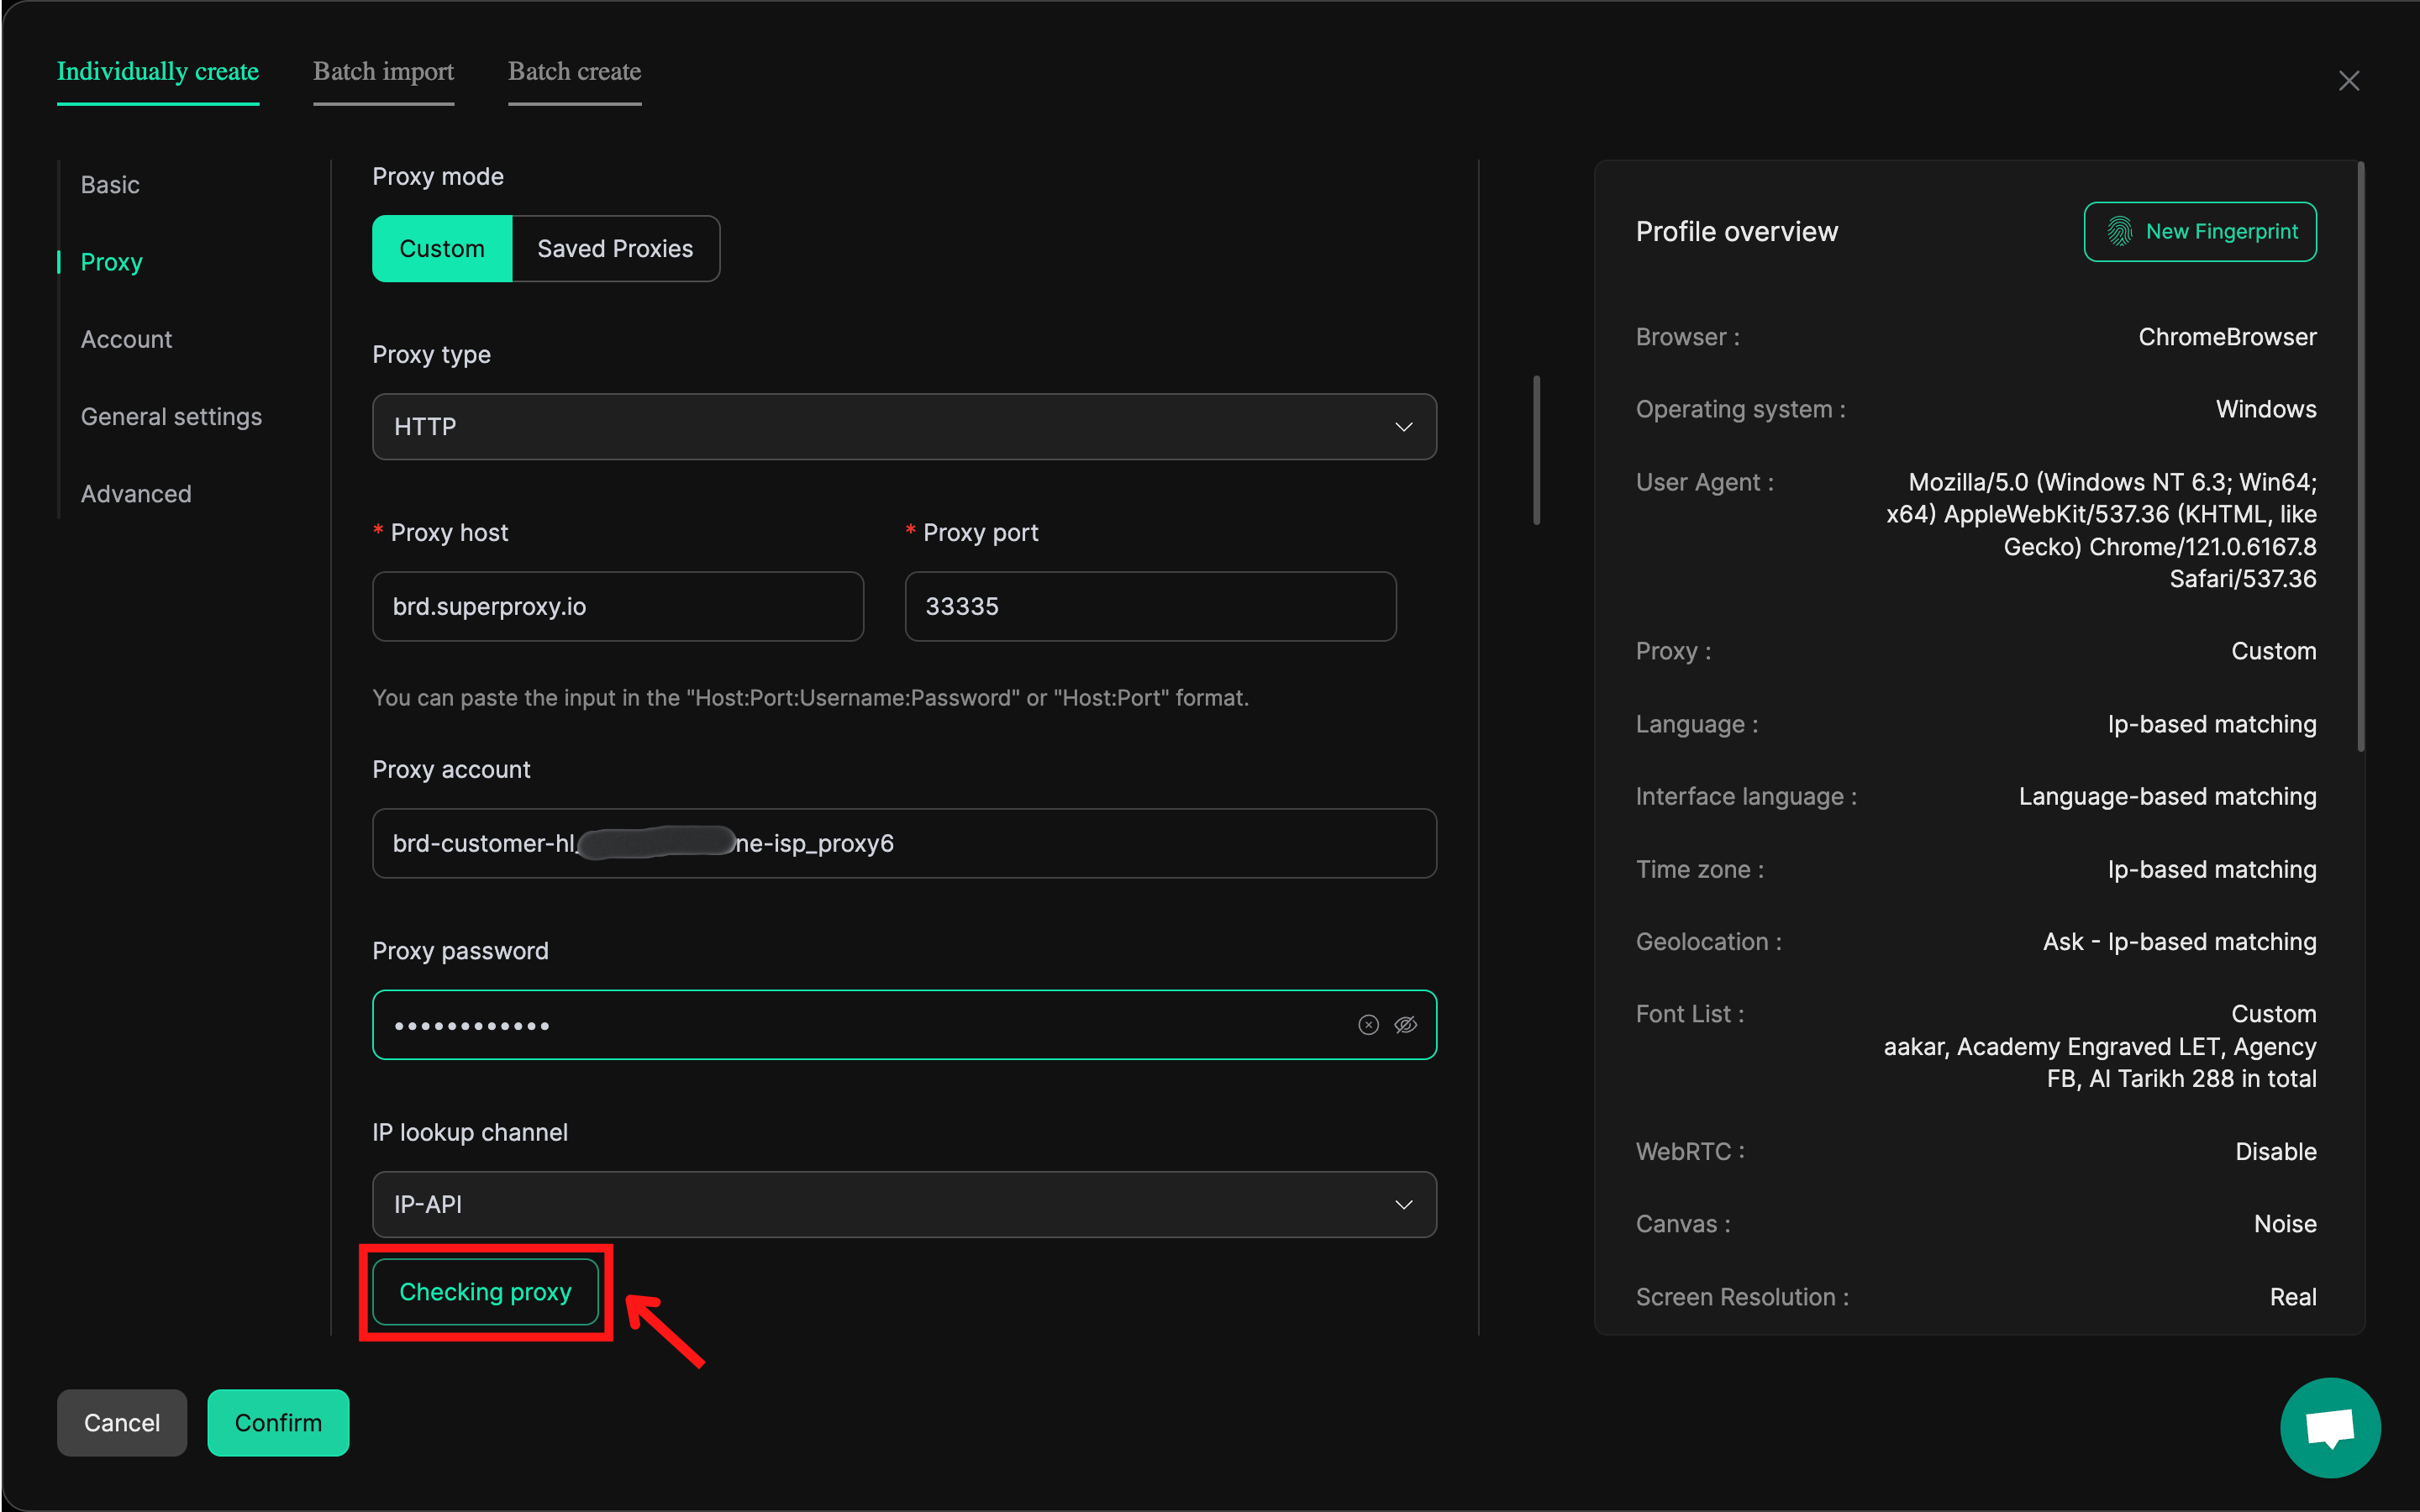Go to the Basic settings section
The width and height of the screenshot is (2420, 1512).
[x=110, y=185]
